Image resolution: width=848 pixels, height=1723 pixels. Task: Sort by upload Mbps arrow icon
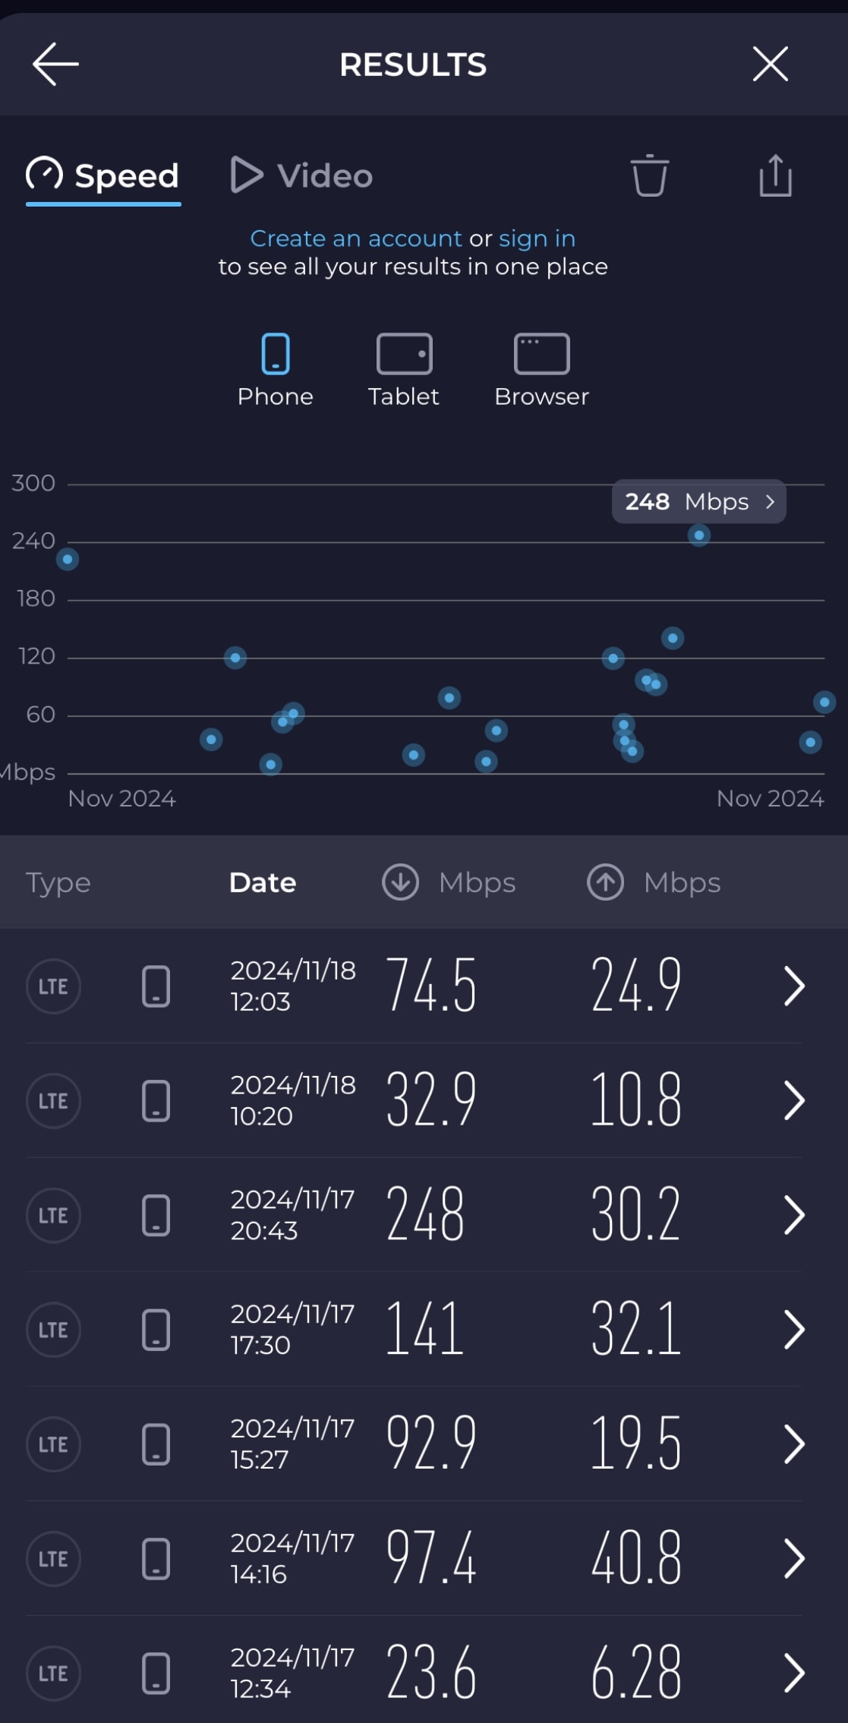click(605, 882)
